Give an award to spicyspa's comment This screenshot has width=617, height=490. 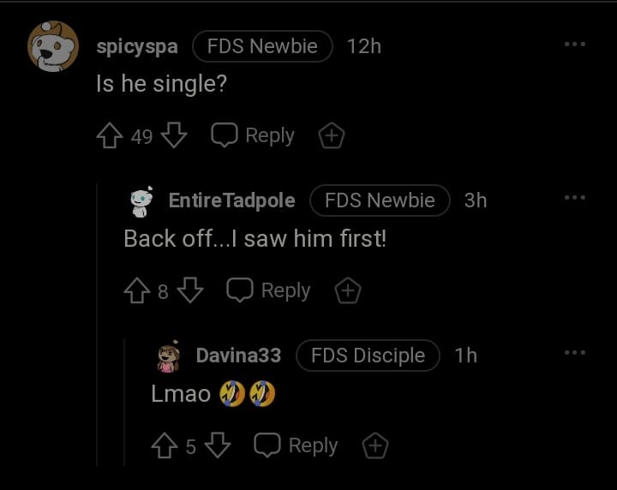pos(332,135)
